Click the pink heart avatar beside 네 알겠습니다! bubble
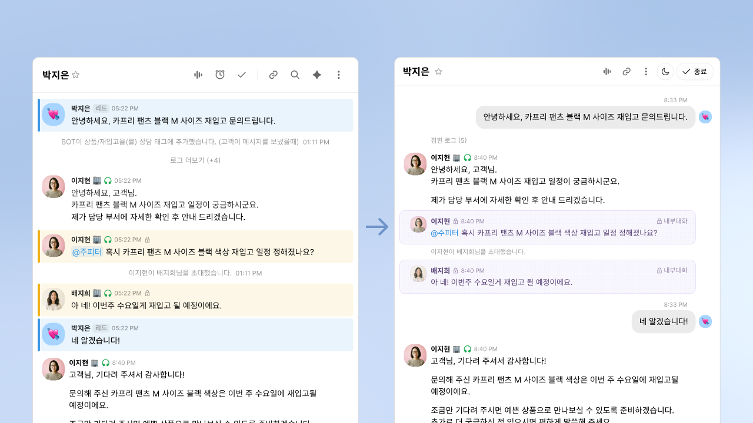Viewport: 753px width, 423px height. click(705, 321)
